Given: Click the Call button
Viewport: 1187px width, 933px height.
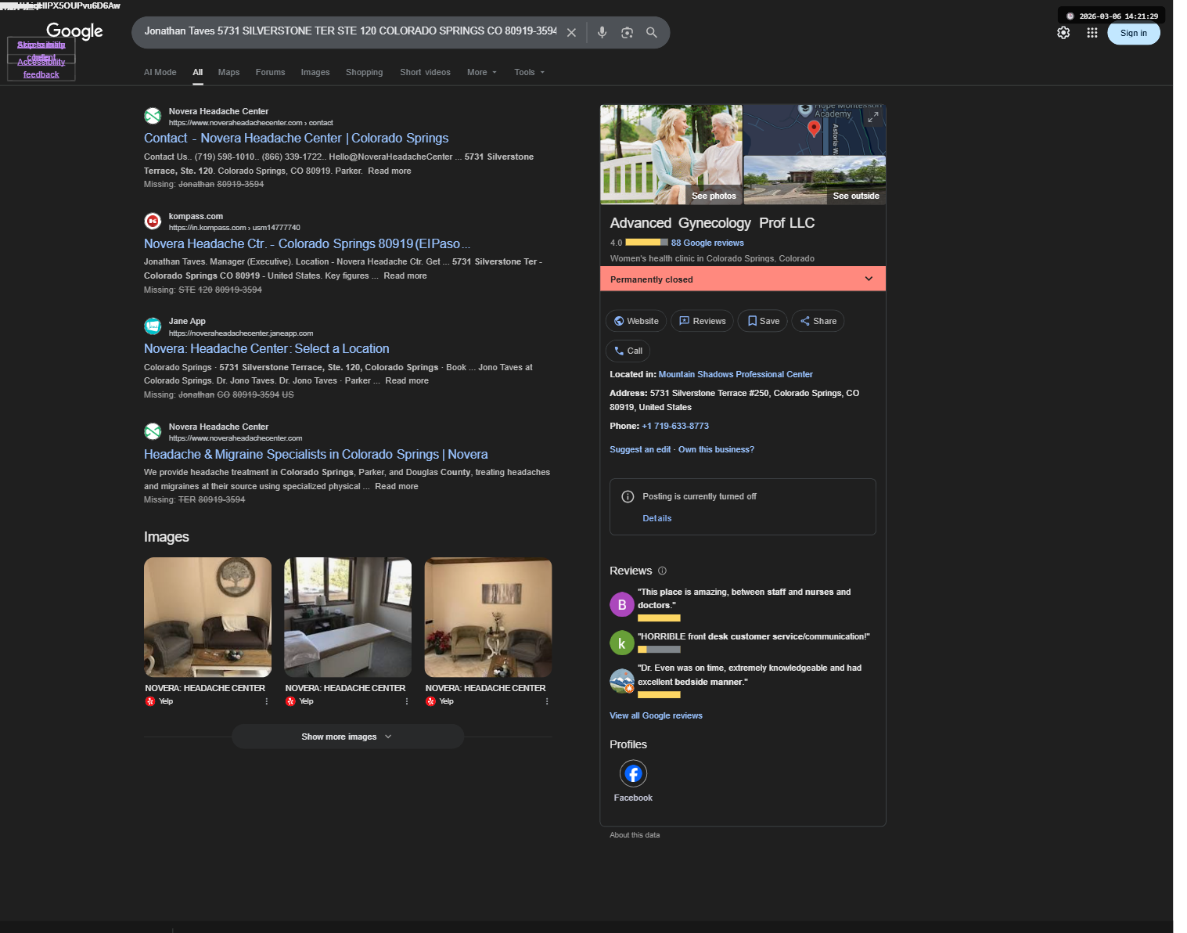Looking at the screenshot, I should (x=628, y=351).
